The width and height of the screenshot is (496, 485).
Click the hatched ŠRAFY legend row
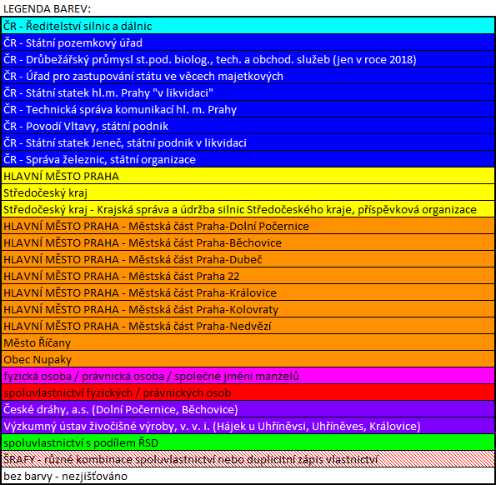[248, 459]
